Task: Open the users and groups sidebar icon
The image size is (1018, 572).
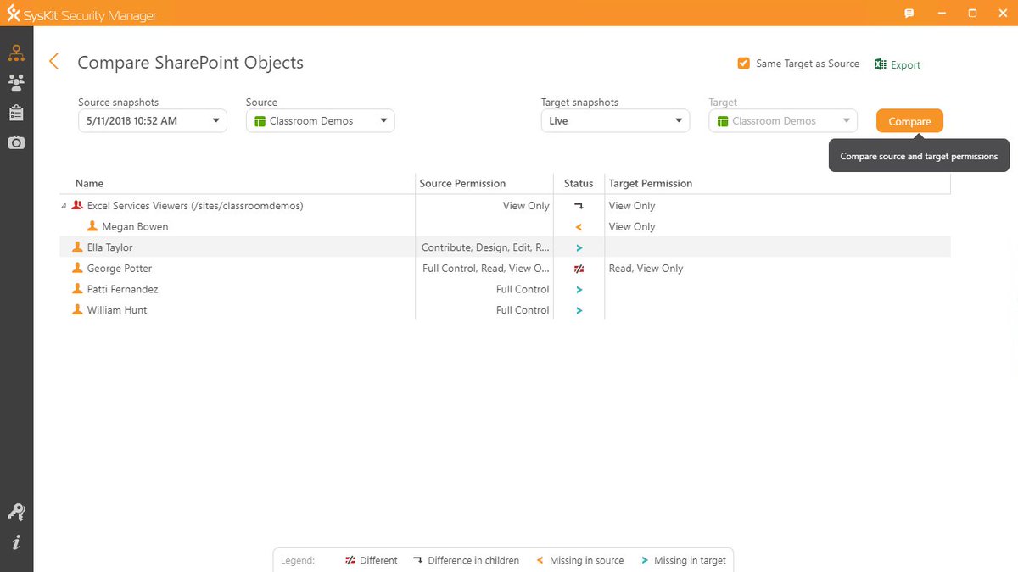Action: [16, 82]
